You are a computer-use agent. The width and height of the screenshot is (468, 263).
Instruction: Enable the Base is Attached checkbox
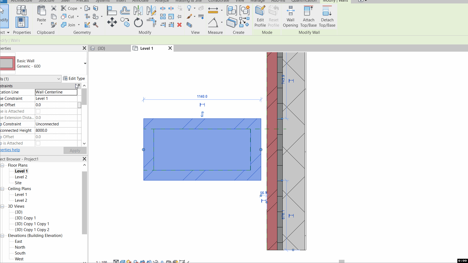pos(38,111)
